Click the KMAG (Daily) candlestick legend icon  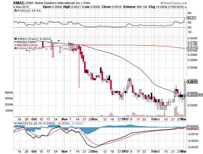15,39
